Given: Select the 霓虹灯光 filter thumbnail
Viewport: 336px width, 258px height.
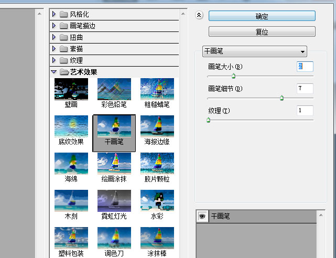Looking at the screenshot, I should tap(114, 201).
